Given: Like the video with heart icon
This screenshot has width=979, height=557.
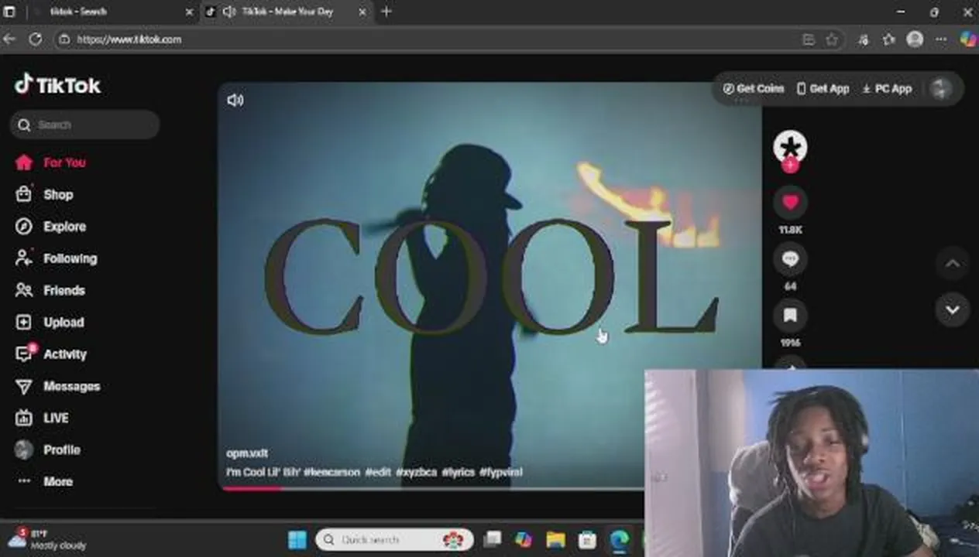Looking at the screenshot, I should [790, 202].
